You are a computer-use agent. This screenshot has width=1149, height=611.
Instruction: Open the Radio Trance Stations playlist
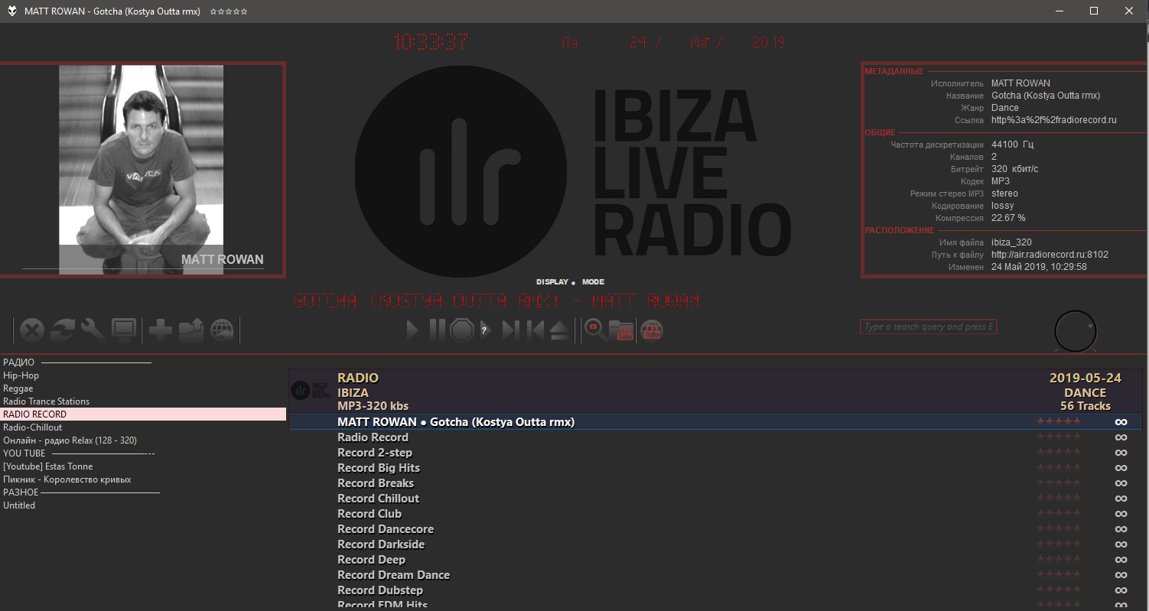pyautogui.click(x=46, y=401)
